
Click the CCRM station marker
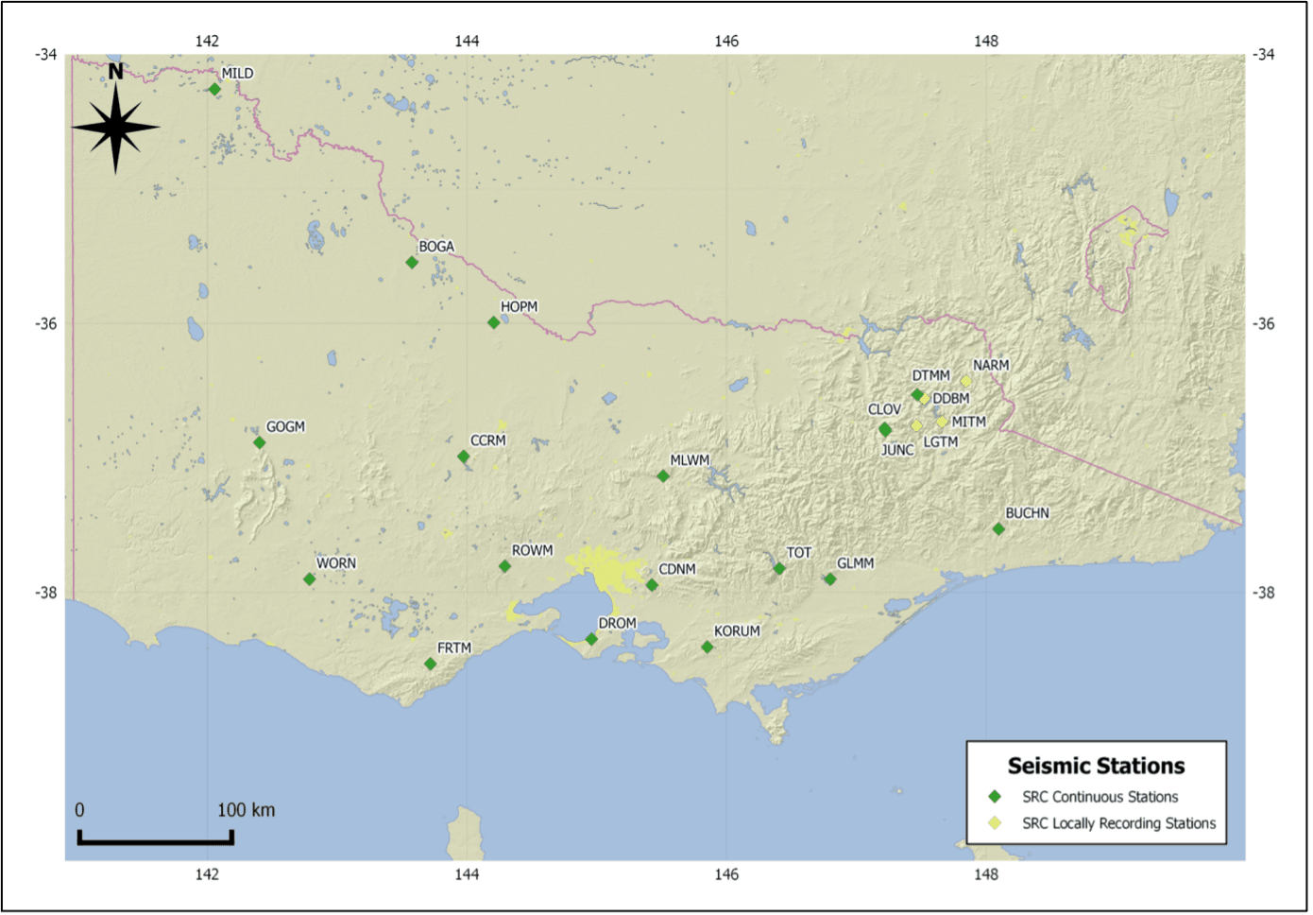(464, 457)
